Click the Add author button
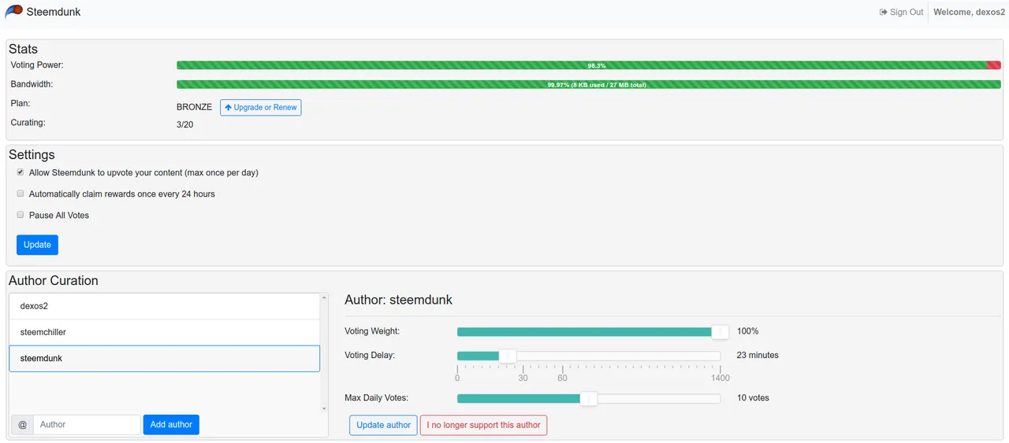Screen dimensions: 1009x443 click(x=171, y=425)
